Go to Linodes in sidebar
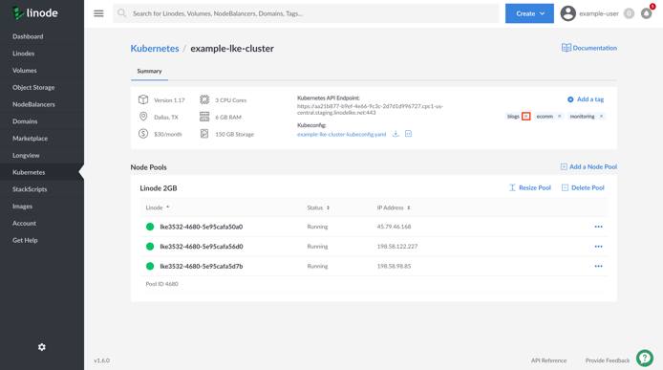This screenshot has height=370, width=663. coord(24,54)
